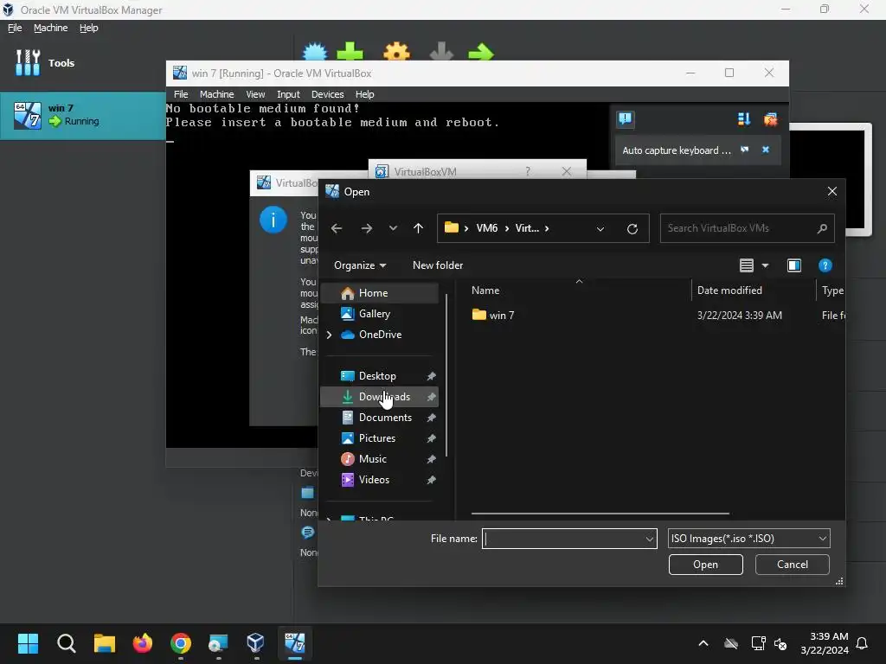Open the Organize menu

coord(360,265)
